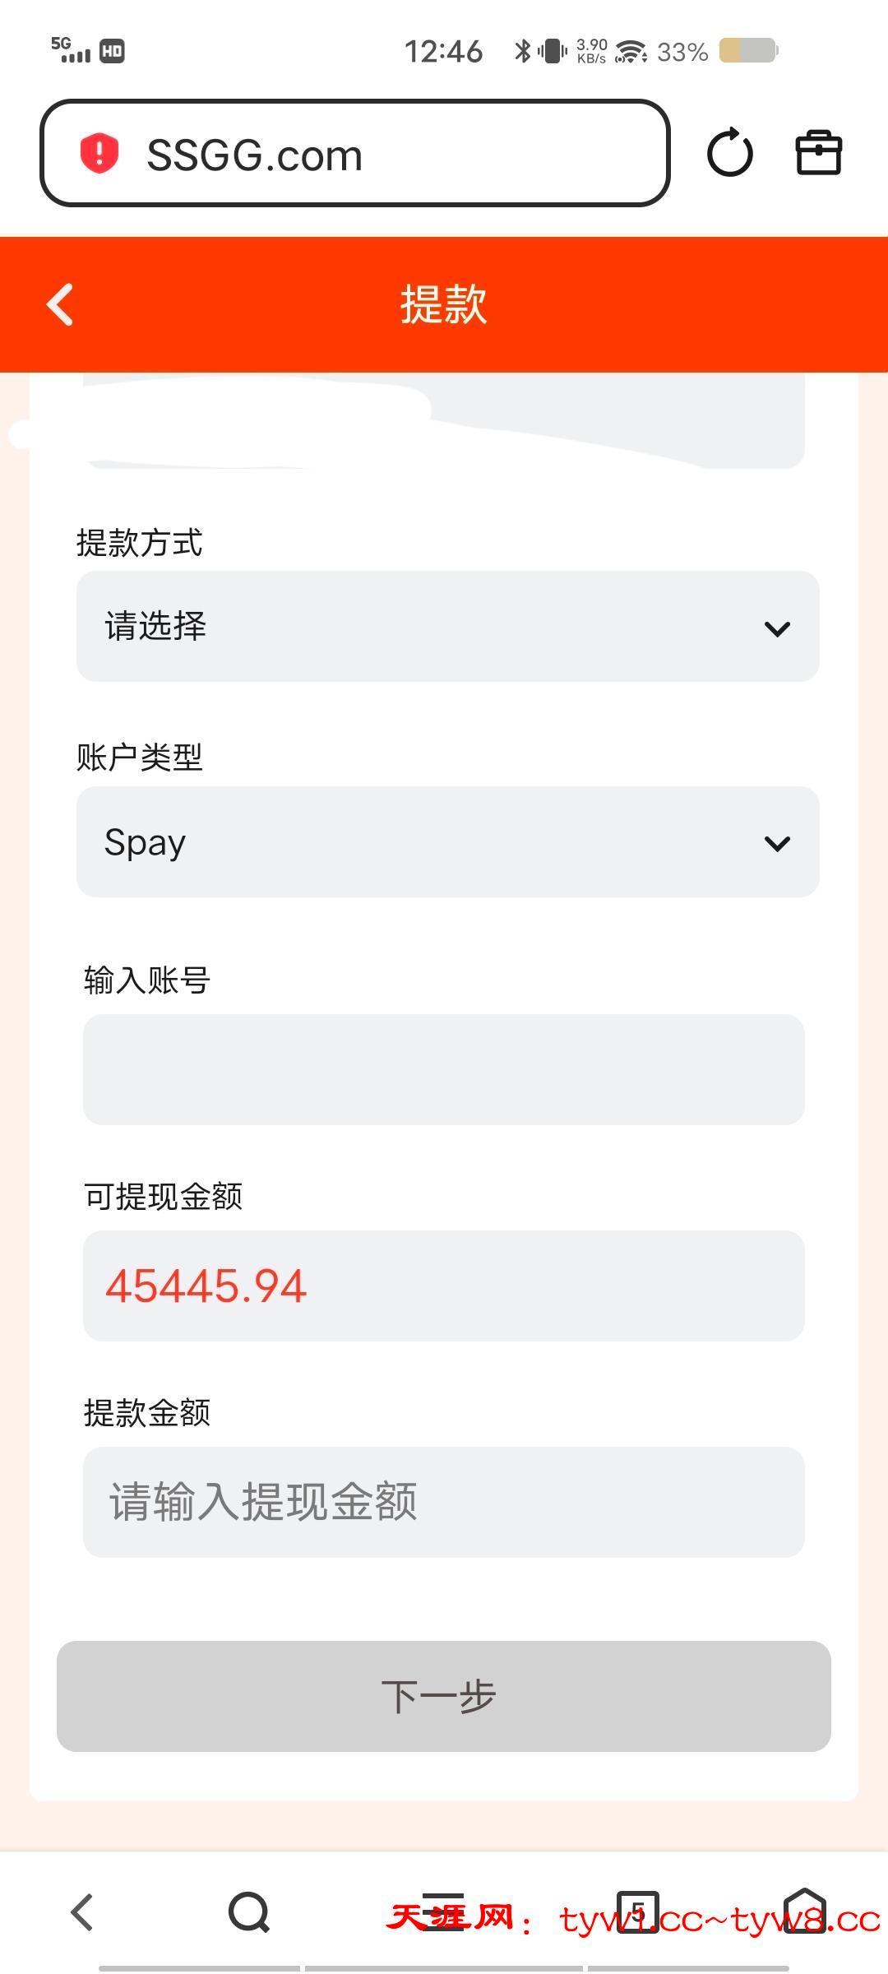
Task: Tap the red security shield icon
Action: pos(99,154)
